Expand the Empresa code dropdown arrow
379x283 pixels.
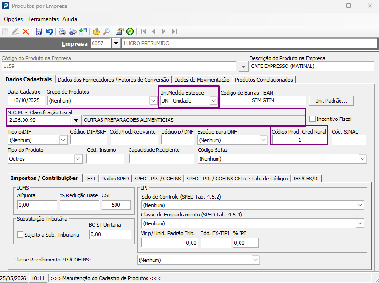116,44
